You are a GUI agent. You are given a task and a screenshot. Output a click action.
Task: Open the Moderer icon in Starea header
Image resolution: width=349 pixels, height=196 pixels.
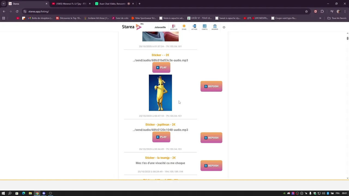[x=215, y=27]
